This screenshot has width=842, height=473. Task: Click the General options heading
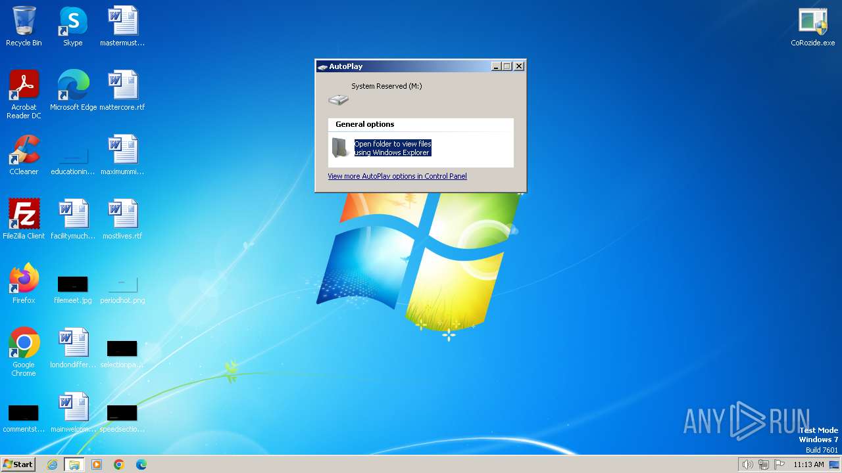click(365, 124)
